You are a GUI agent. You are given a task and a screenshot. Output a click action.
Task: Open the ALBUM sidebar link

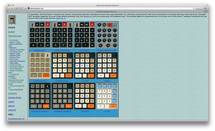(12, 32)
